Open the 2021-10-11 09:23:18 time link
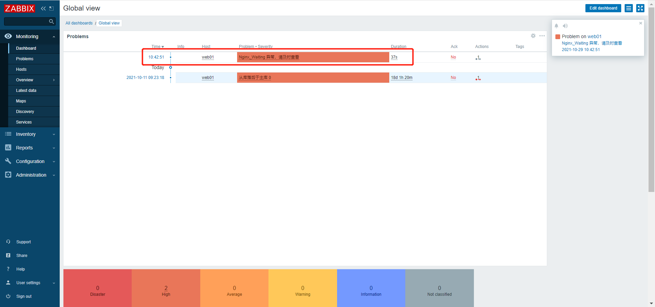The width and height of the screenshot is (655, 307). (x=145, y=78)
